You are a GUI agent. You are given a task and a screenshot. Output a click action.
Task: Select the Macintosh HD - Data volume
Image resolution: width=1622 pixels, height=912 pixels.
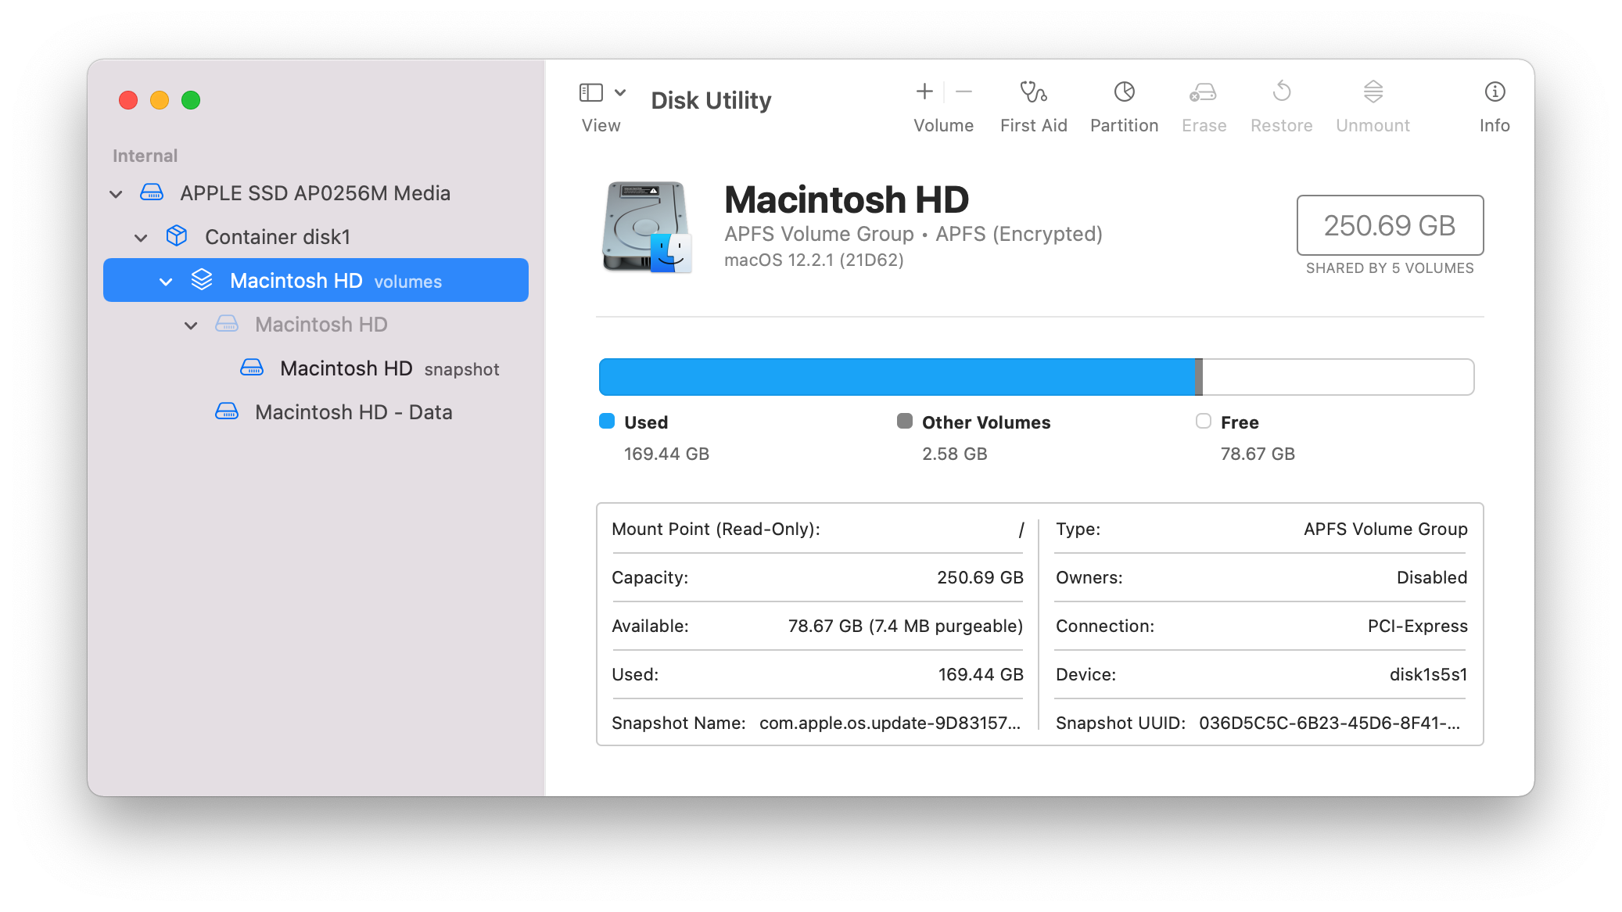[353, 412]
